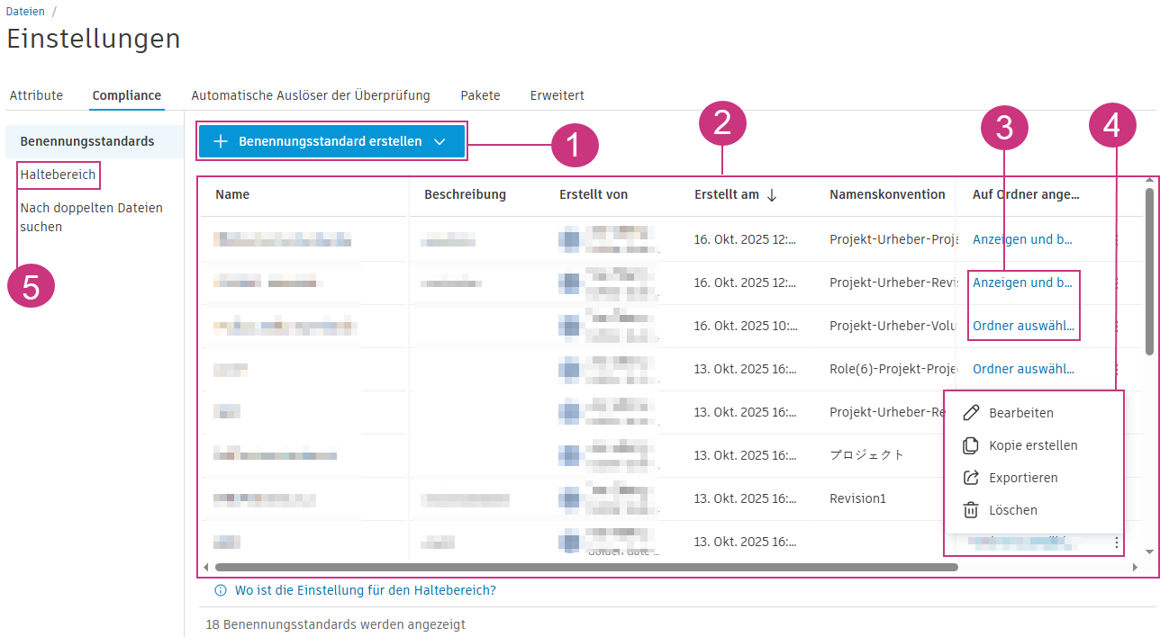Open the Benennungsstandard erstellen dropdown chevron
The height and width of the screenshot is (637, 1160).
tap(440, 142)
